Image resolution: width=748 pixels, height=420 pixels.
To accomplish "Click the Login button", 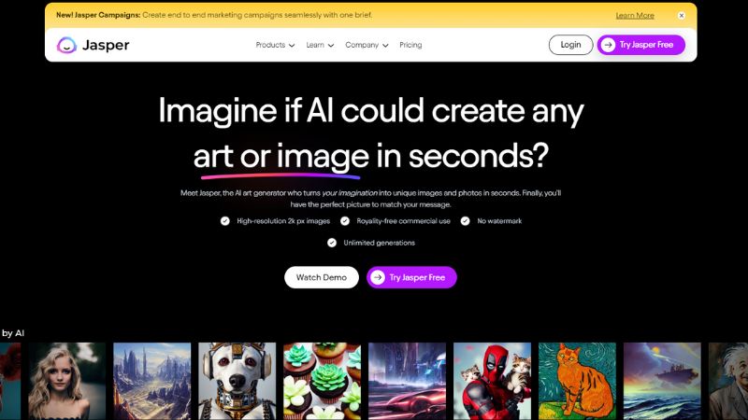I will 570,45.
